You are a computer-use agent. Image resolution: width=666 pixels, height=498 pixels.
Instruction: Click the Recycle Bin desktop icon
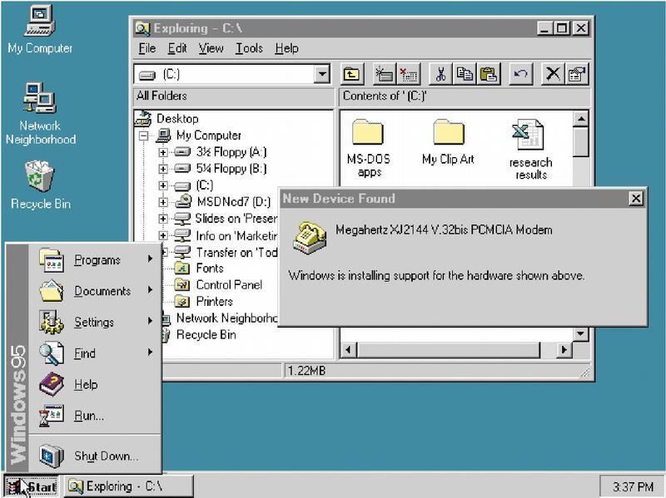[x=40, y=185]
